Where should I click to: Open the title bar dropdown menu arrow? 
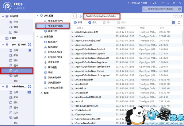click(163, 3)
